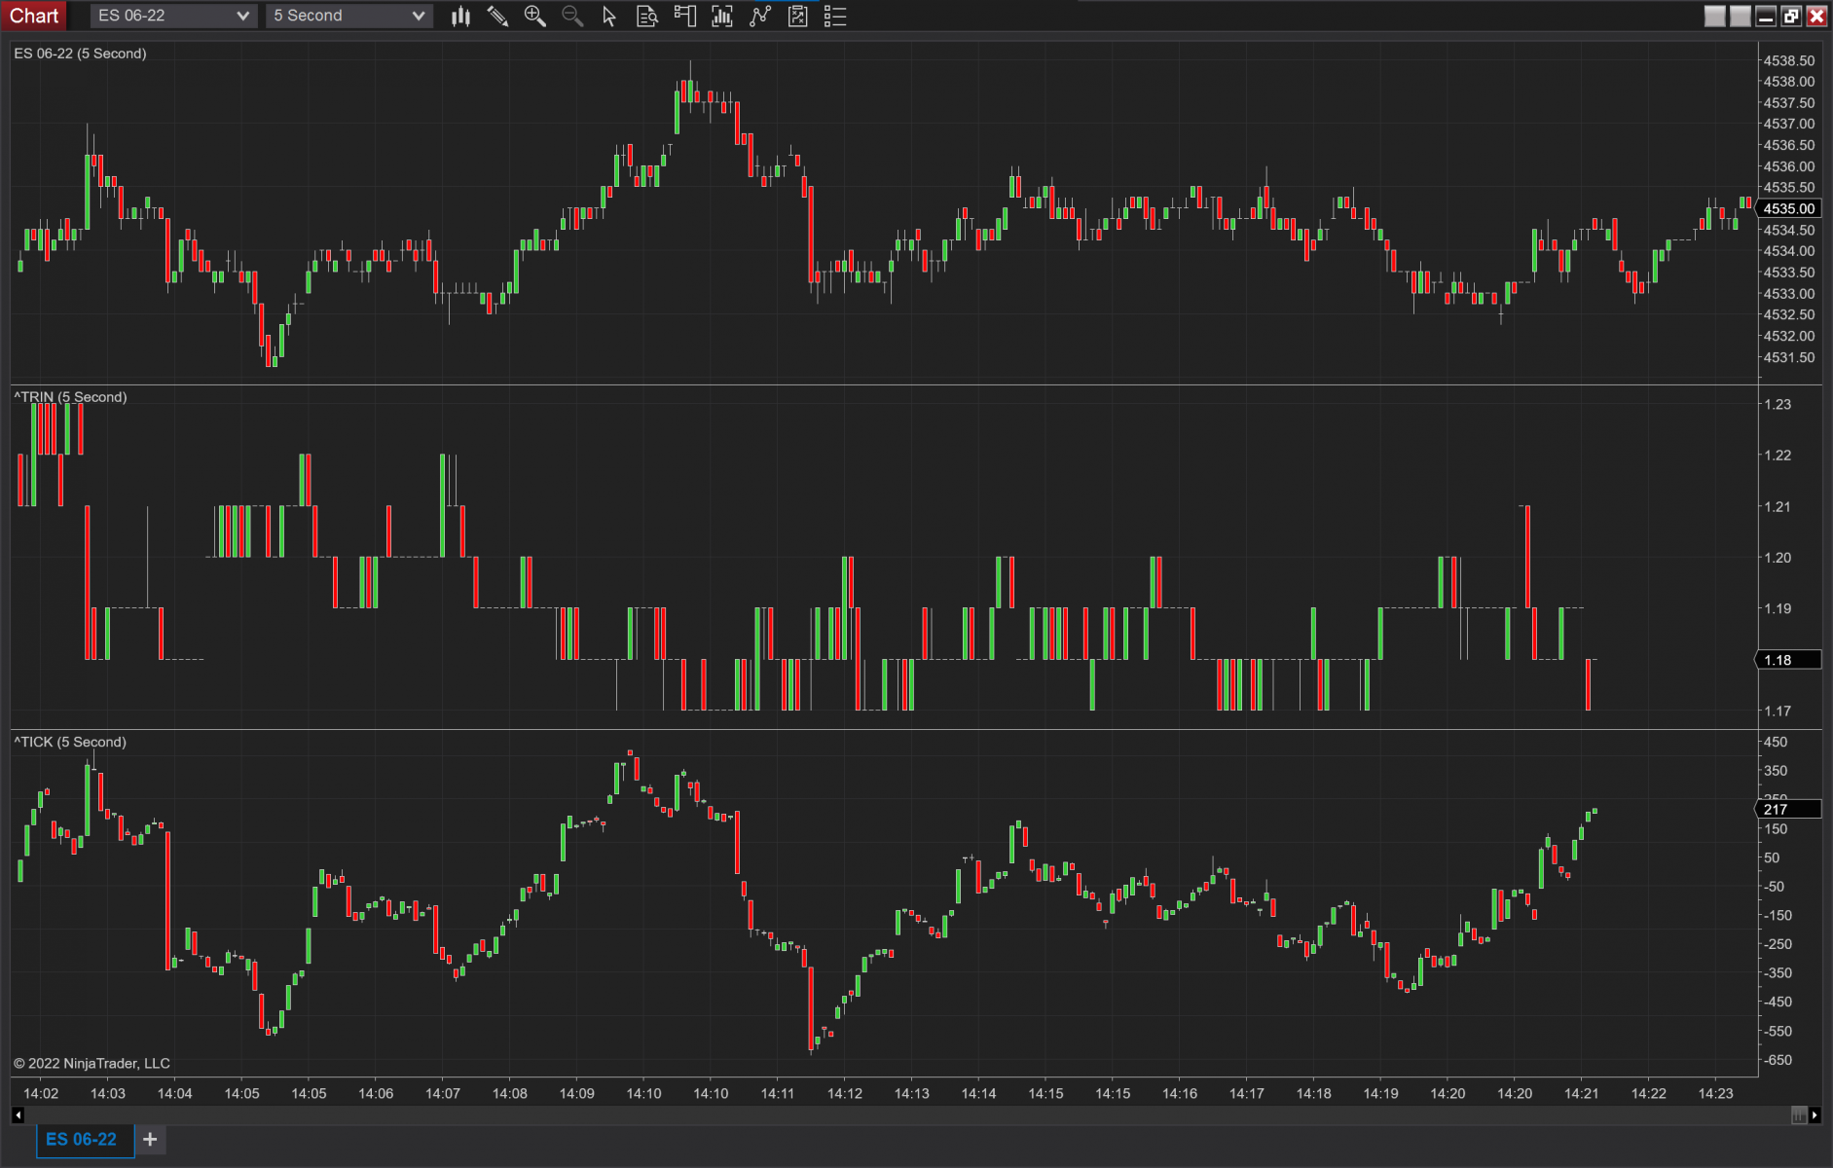1833x1168 pixels.
Task: Click the 450 TICK axis label
Action: [x=1776, y=742]
